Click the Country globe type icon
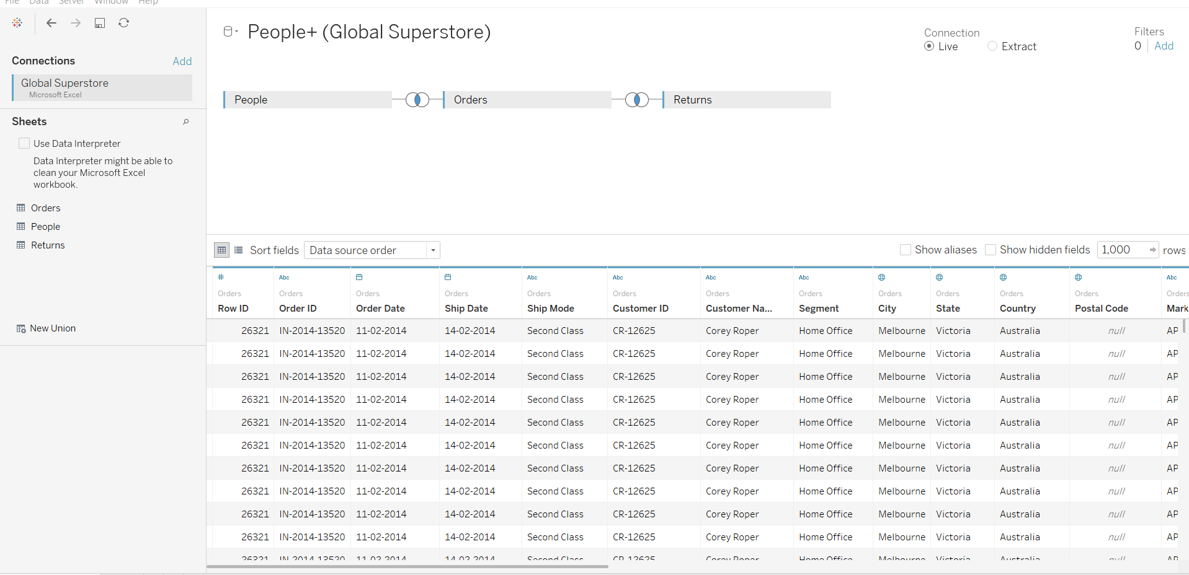The height and width of the screenshot is (575, 1189). coord(1003,277)
